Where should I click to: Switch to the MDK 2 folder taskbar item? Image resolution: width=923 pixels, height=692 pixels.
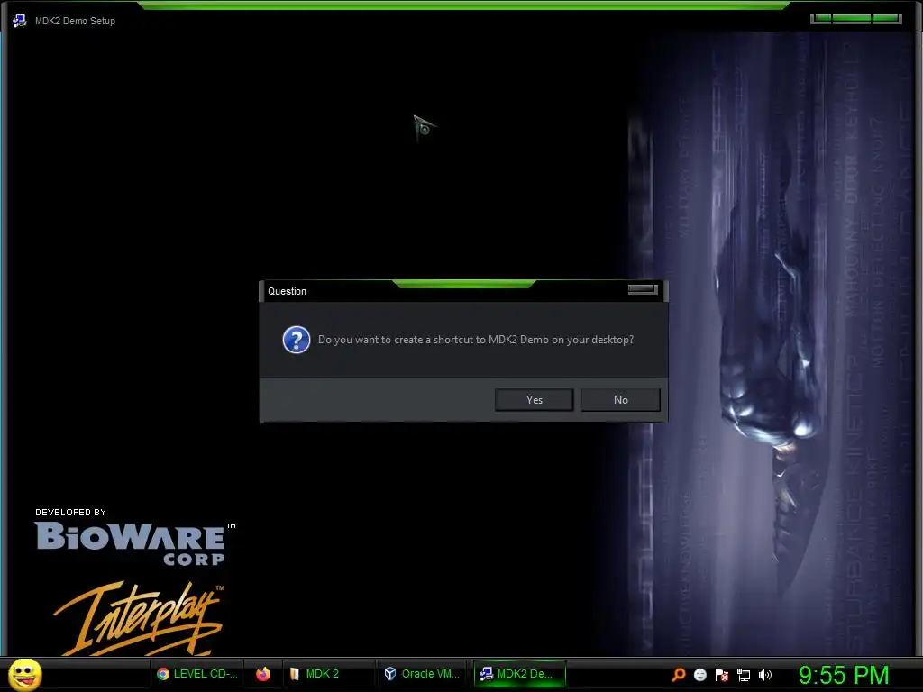click(328, 674)
